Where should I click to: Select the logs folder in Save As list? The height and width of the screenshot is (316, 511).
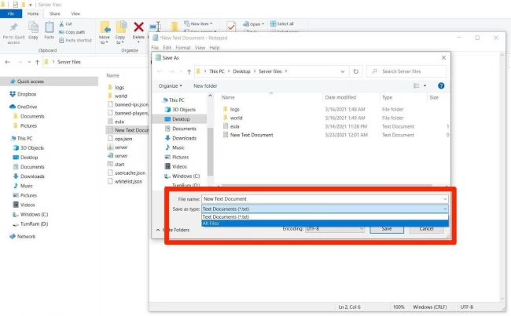[234, 109]
